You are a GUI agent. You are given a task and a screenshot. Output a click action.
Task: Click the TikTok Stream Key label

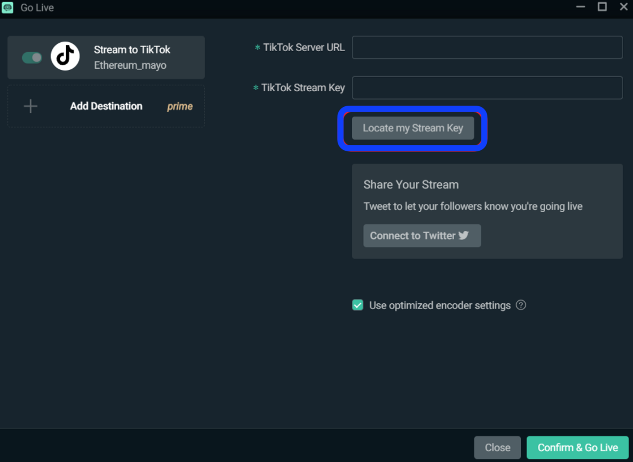pos(303,88)
